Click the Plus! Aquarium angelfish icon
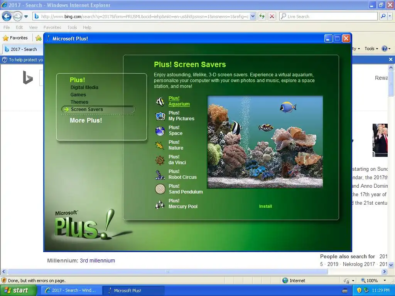The height and width of the screenshot is (296, 395). 160,101
